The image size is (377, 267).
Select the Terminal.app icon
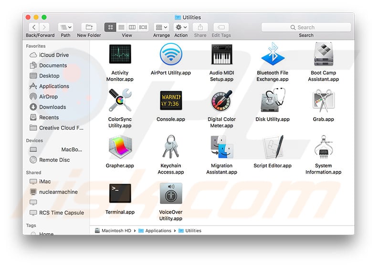(120, 193)
